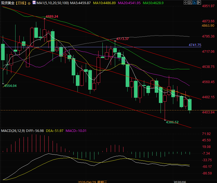Click the 4773.37 swing high marker
This screenshot has width=217, height=183.
tap(122, 39)
